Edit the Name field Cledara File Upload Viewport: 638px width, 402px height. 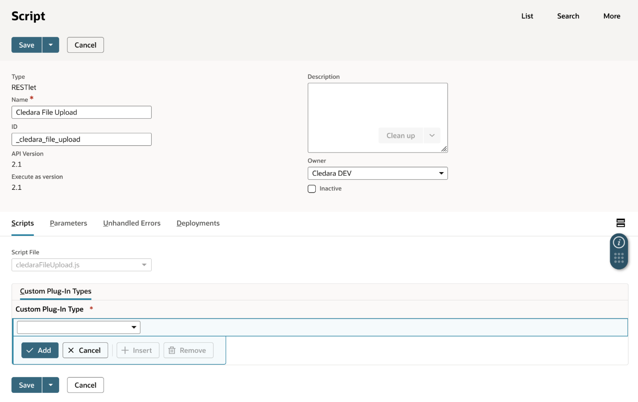coord(82,112)
